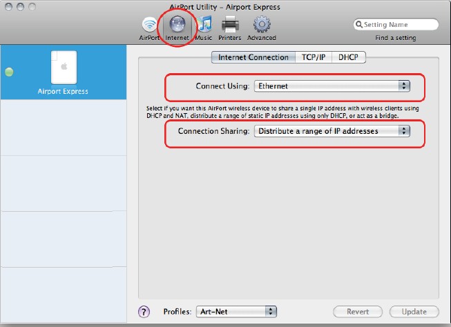Select the Internet globe icon
Screen dimensions: 451x327
[x=177, y=24]
